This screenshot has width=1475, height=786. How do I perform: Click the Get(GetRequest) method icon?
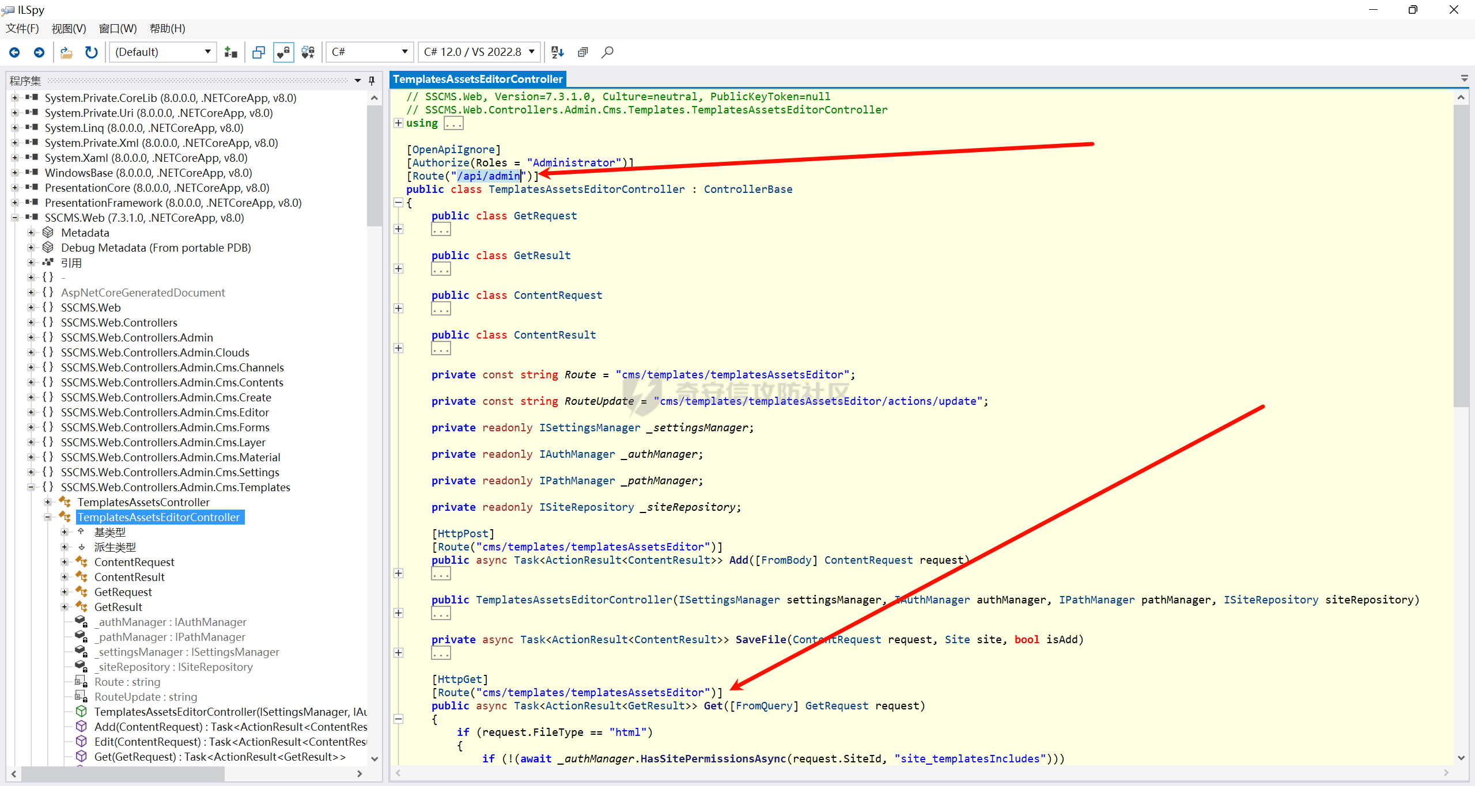point(81,757)
